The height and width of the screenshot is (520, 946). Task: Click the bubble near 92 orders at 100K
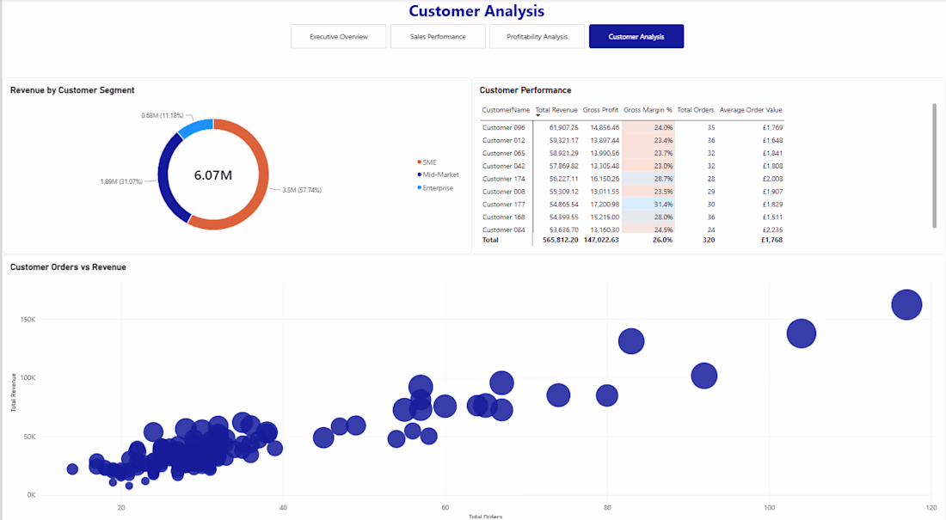(703, 376)
